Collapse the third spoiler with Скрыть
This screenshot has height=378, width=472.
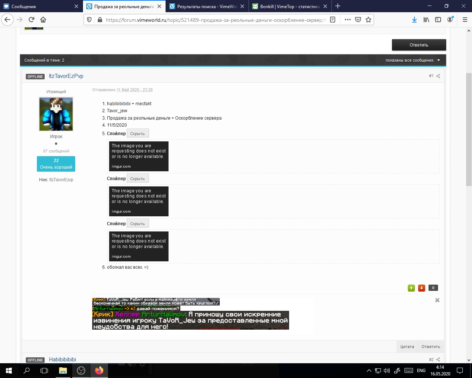138,224
